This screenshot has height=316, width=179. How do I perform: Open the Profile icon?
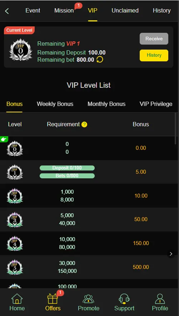(160, 299)
